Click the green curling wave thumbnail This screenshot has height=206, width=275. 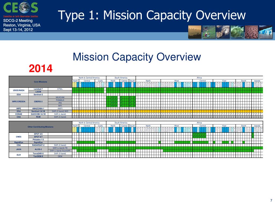[237, 32]
